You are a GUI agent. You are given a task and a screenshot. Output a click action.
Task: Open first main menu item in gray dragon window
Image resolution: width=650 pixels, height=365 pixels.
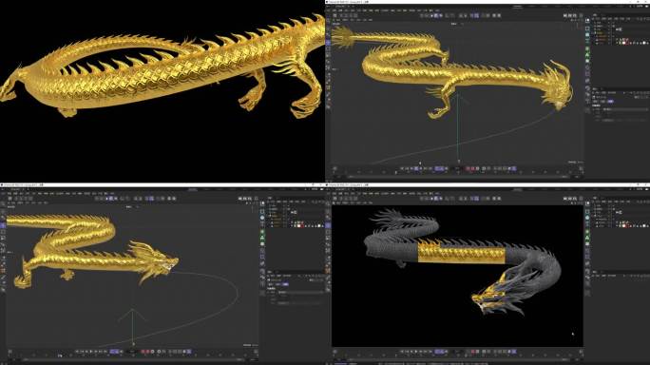coord(328,193)
